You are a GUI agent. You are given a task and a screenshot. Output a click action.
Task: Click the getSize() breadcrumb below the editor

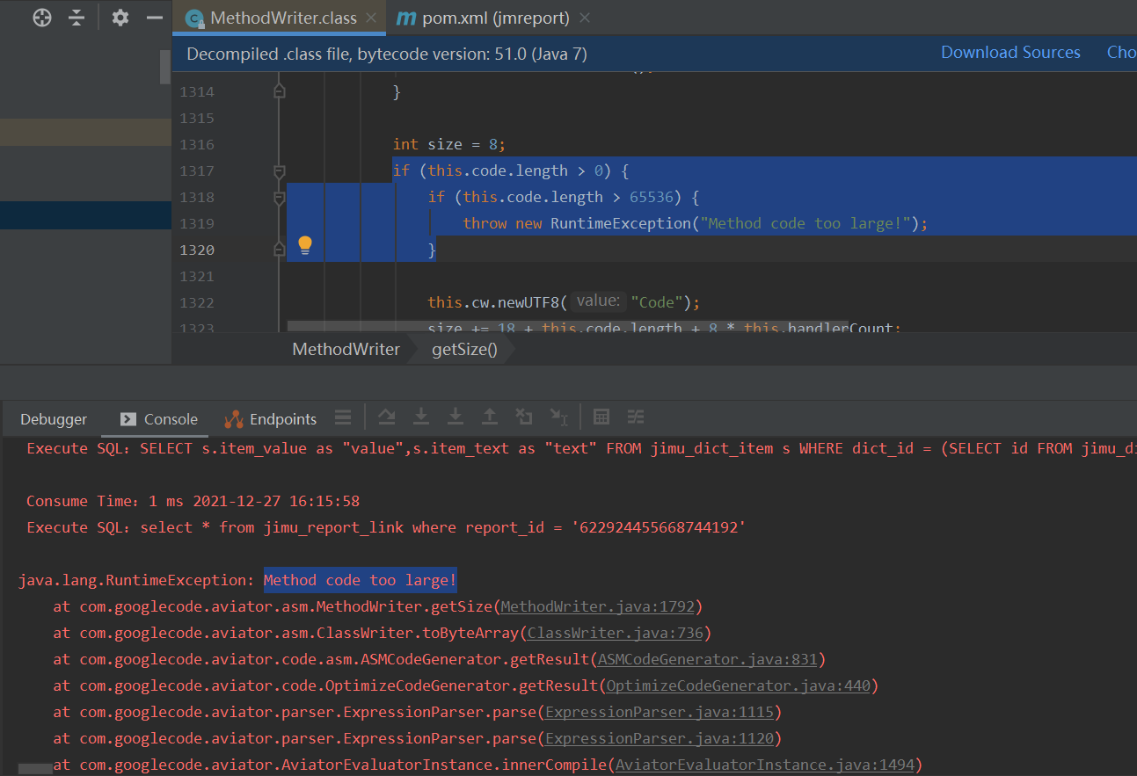[x=463, y=349]
